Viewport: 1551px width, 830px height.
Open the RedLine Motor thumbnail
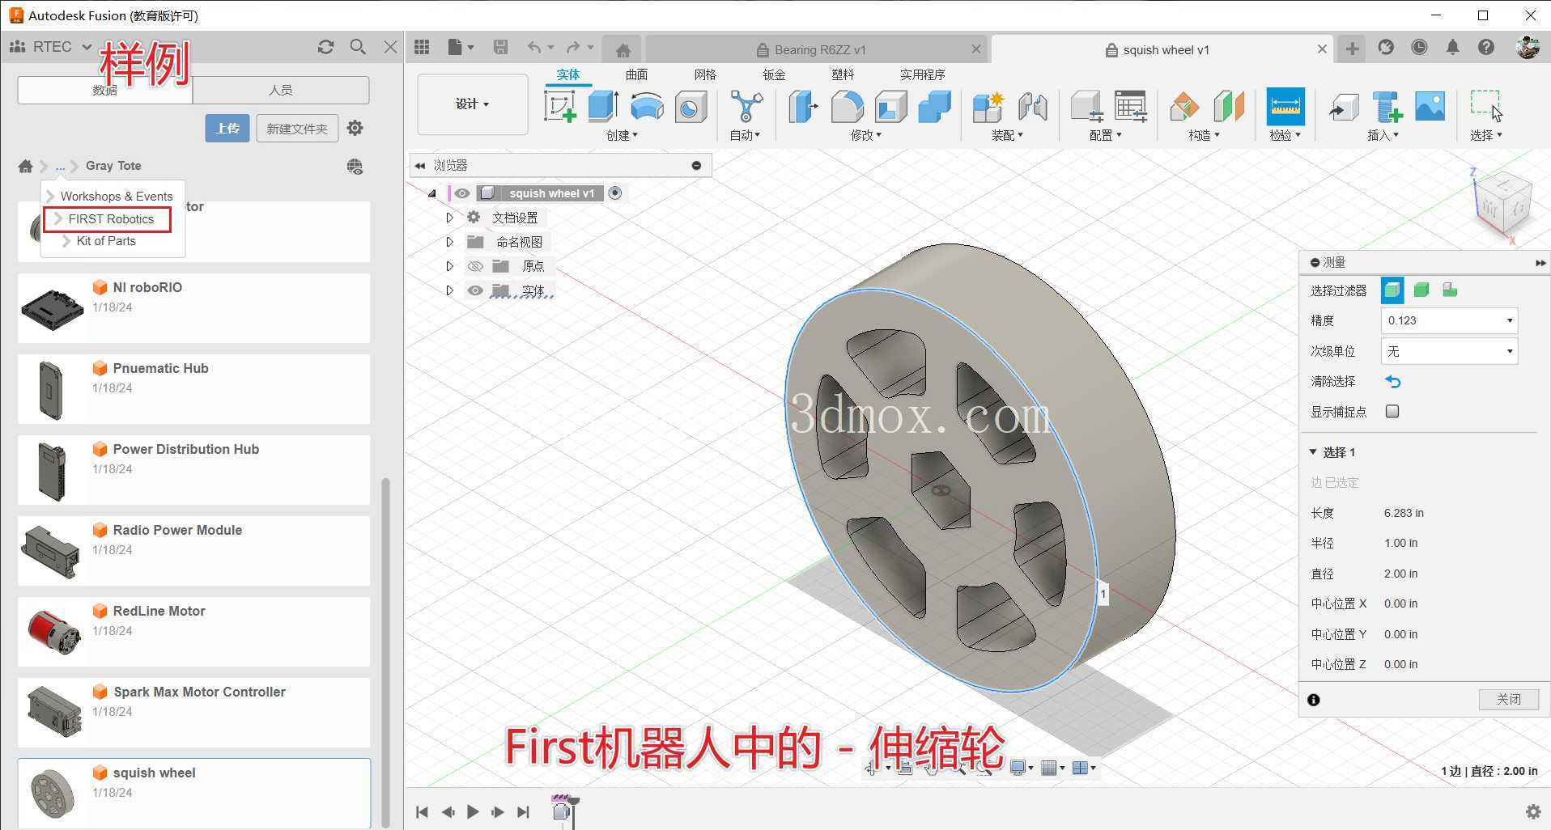coord(53,631)
